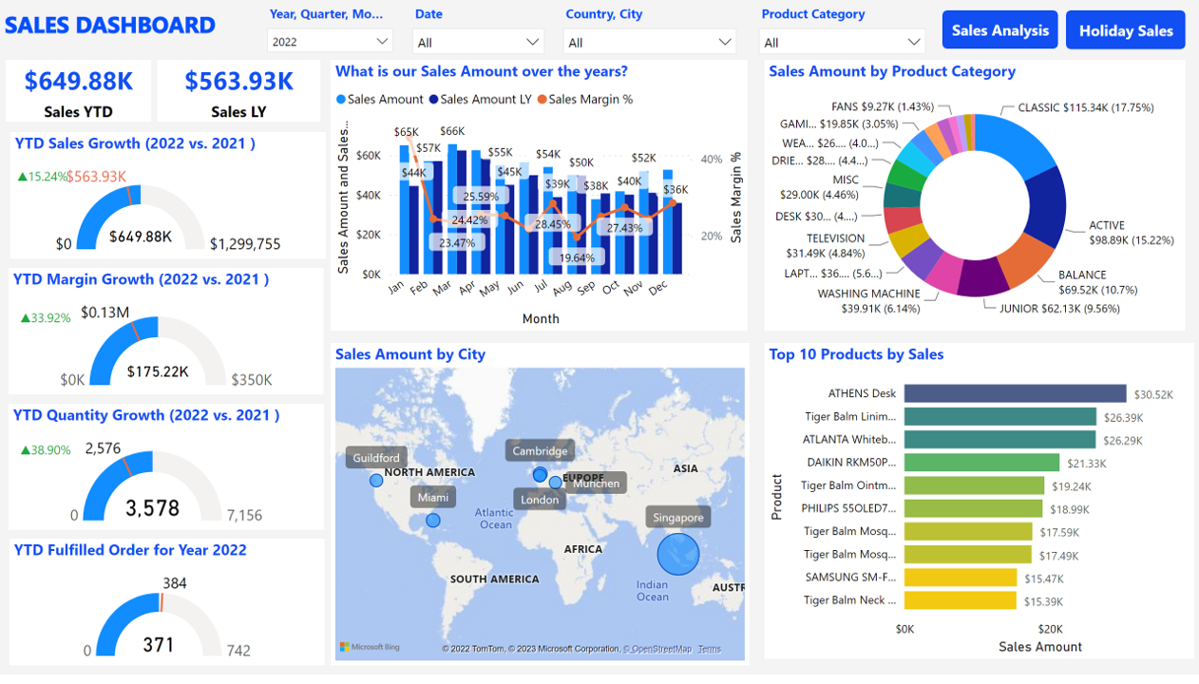Click the Miami bubble marker on map
1199x684 pixels.
[x=433, y=520]
